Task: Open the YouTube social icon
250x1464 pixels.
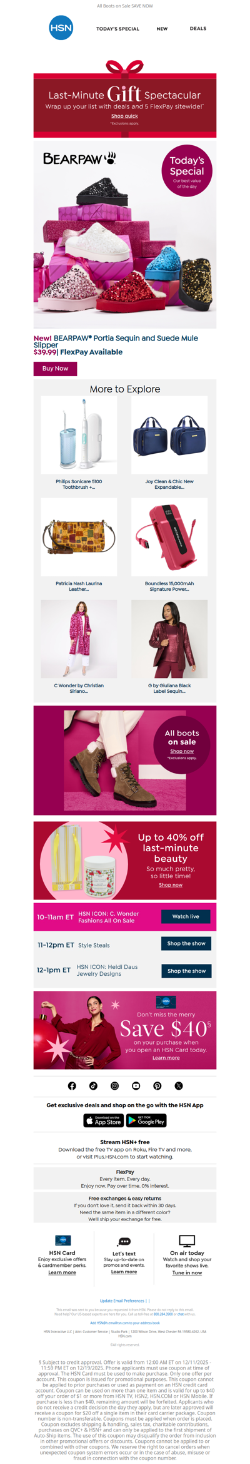Action: coord(136,1085)
